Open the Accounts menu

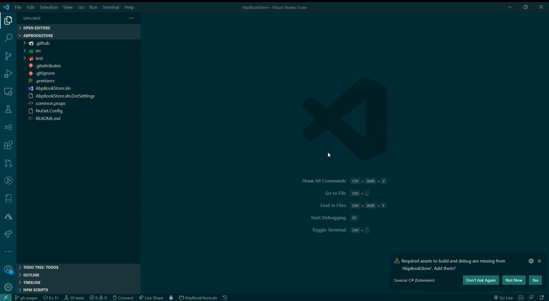coord(8,270)
